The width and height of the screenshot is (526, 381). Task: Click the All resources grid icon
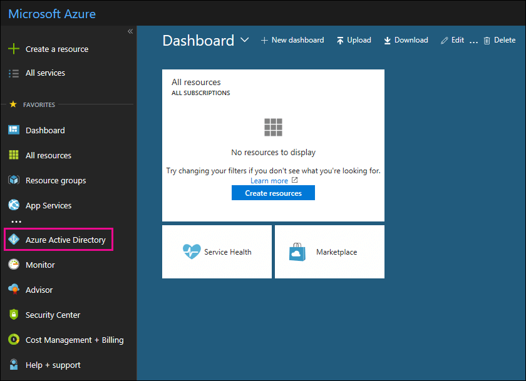coord(14,155)
